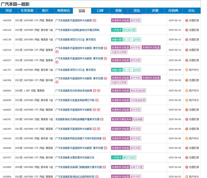Switch to the 答疑 tab
207x178 pixels.
(118, 11)
